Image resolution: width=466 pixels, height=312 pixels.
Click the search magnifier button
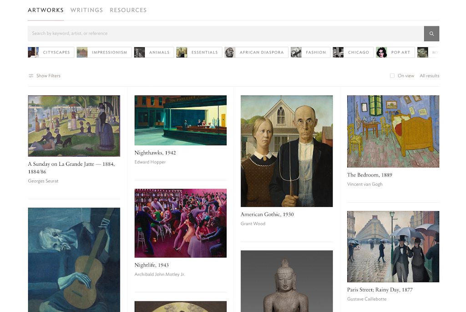[x=431, y=34]
